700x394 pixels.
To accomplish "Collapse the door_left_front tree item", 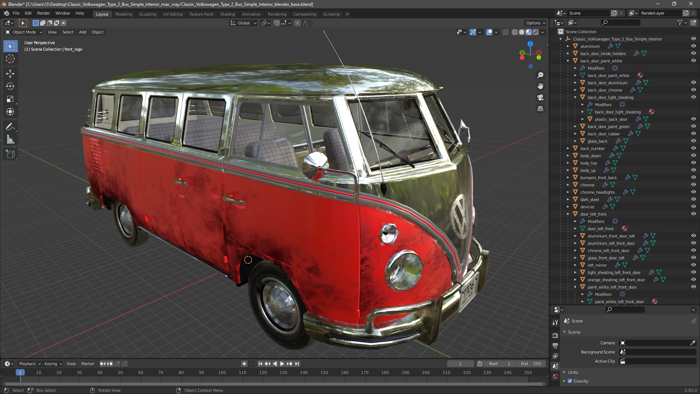I will coord(568,214).
